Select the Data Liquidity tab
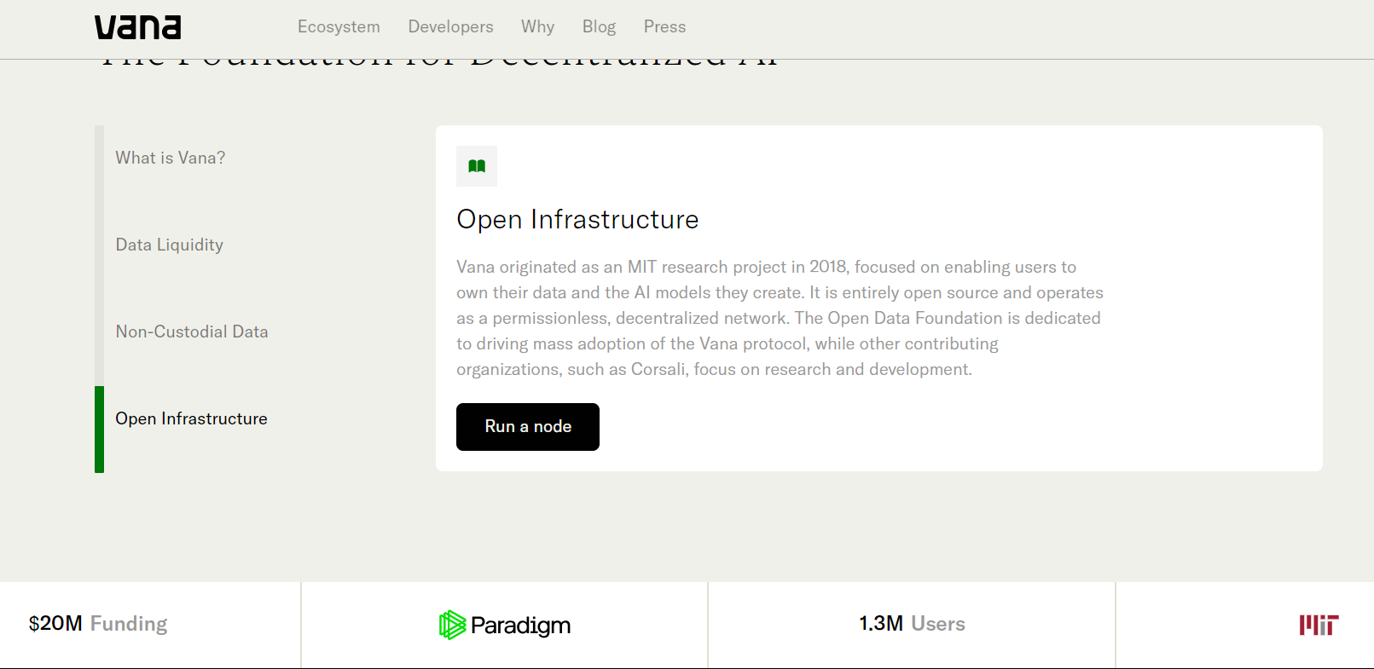Viewport: 1374px width, 669px height. point(170,245)
